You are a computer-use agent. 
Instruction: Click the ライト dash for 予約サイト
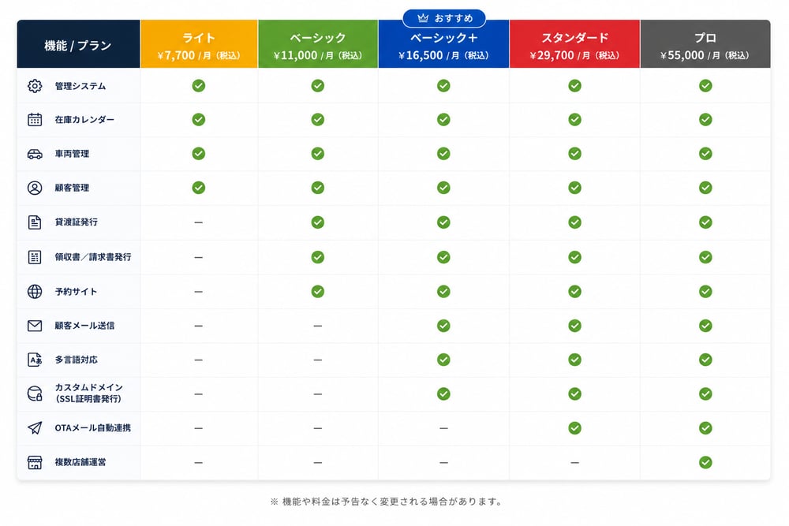[x=199, y=292]
